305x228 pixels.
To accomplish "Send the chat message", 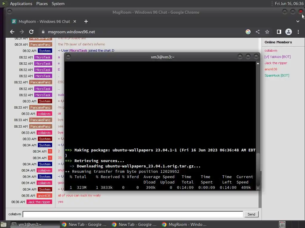I will [x=251, y=214].
